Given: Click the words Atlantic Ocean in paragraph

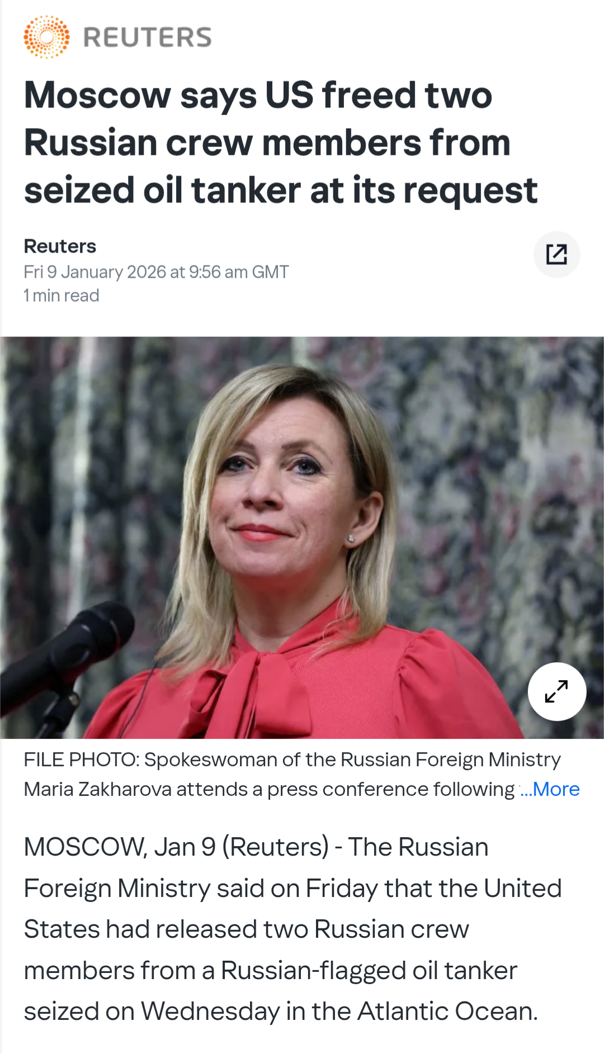Looking at the screenshot, I should point(447,1012).
